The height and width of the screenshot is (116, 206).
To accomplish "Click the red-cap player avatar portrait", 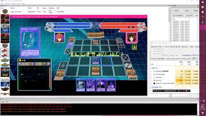I will 60,38.
